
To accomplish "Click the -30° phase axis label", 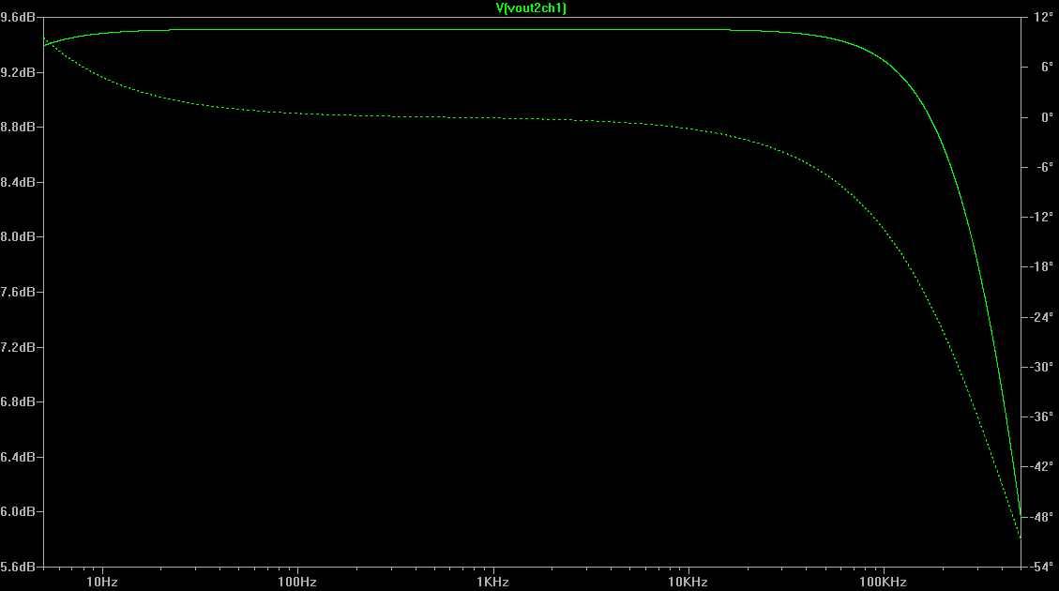I will (x=1042, y=367).
